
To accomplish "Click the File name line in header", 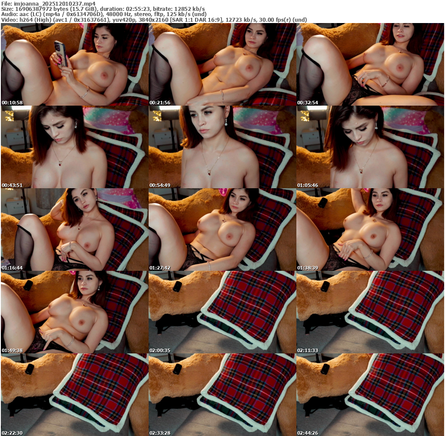I will pyautogui.click(x=48, y=3).
